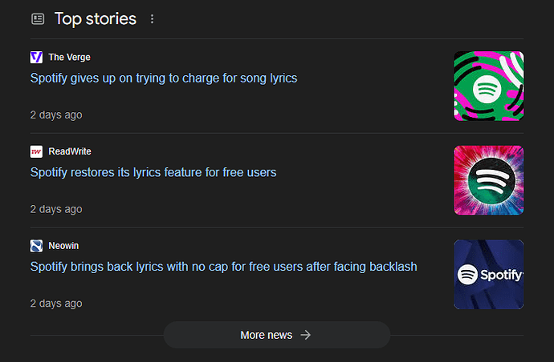Click The Verge favicon logo
Viewport: 554px width, 362px height.
pos(36,57)
